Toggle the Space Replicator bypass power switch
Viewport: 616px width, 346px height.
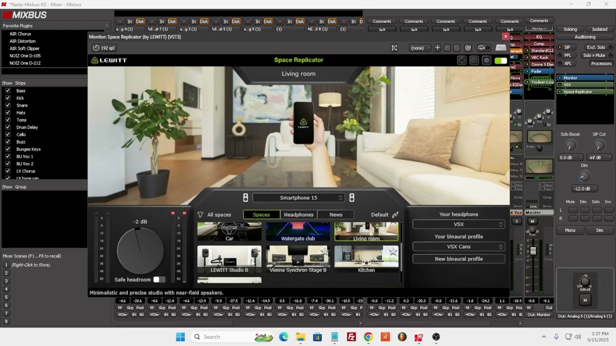click(500, 61)
